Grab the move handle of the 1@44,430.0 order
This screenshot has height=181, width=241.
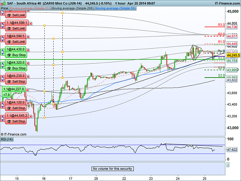(3, 52)
